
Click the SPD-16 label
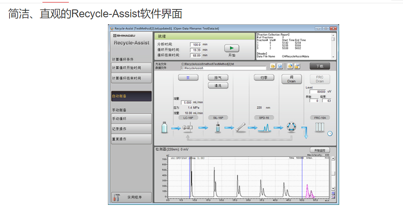point(264,118)
